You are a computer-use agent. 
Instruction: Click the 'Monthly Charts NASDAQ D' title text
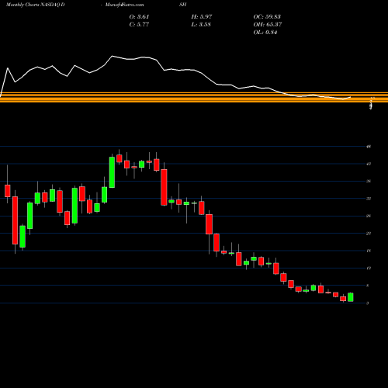[x=35, y=5]
